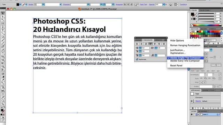223x125 pixels.
Task: Select the Ellipse shape tool
Action: tap(3, 37)
